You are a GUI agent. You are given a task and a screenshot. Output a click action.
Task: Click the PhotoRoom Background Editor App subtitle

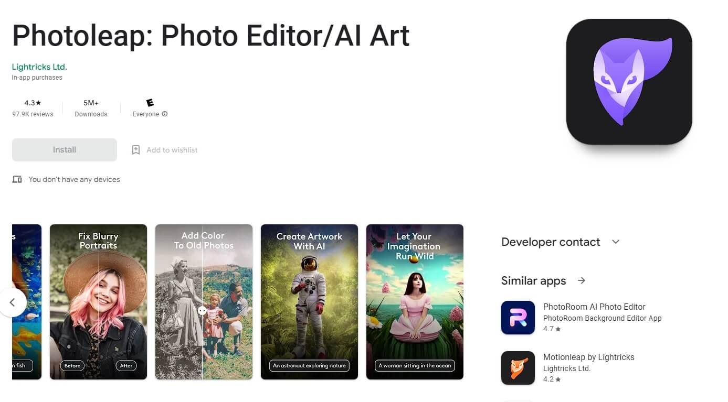603,318
